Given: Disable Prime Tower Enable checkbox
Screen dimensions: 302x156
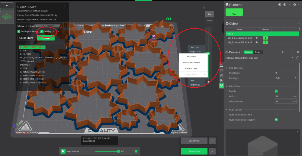Looking at the screenshot, I should point(276,91).
